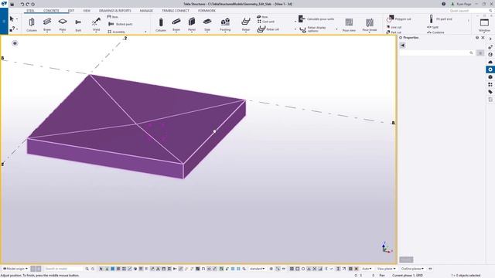
Task: Expand the Window dropdown arrow
Action: point(484,32)
